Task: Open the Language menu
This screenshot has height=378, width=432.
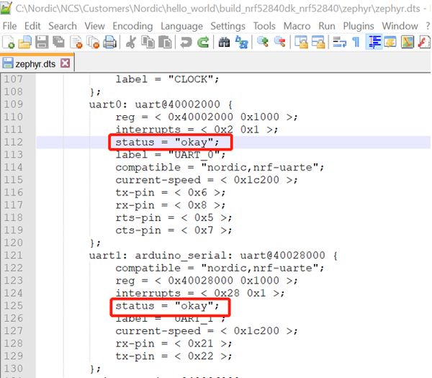Action: click(x=181, y=26)
